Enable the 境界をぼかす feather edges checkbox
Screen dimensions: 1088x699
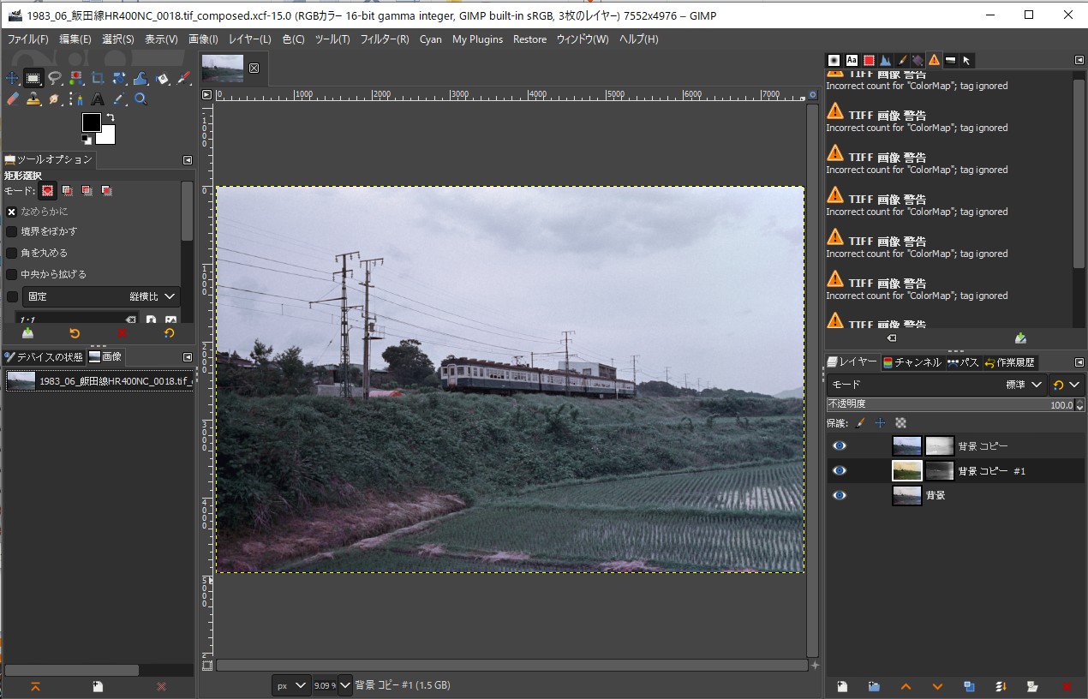point(11,231)
